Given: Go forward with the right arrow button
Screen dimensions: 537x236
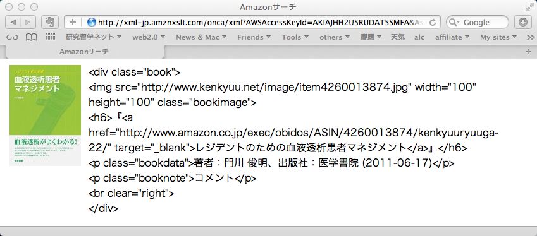Looking at the screenshot, I should coord(28,23).
